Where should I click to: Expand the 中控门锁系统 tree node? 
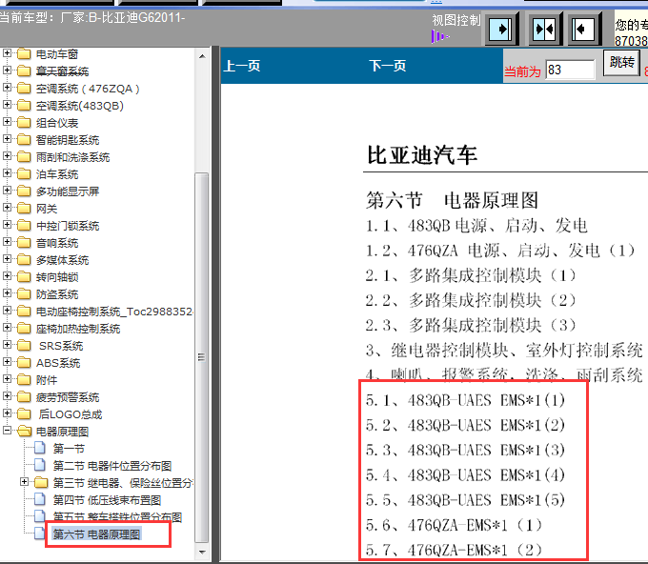click(x=7, y=225)
